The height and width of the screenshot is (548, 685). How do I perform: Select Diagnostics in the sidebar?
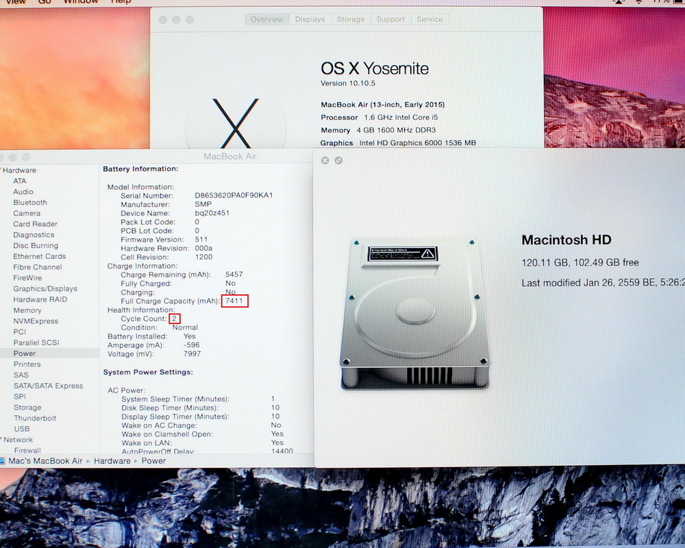pos(34,235)
